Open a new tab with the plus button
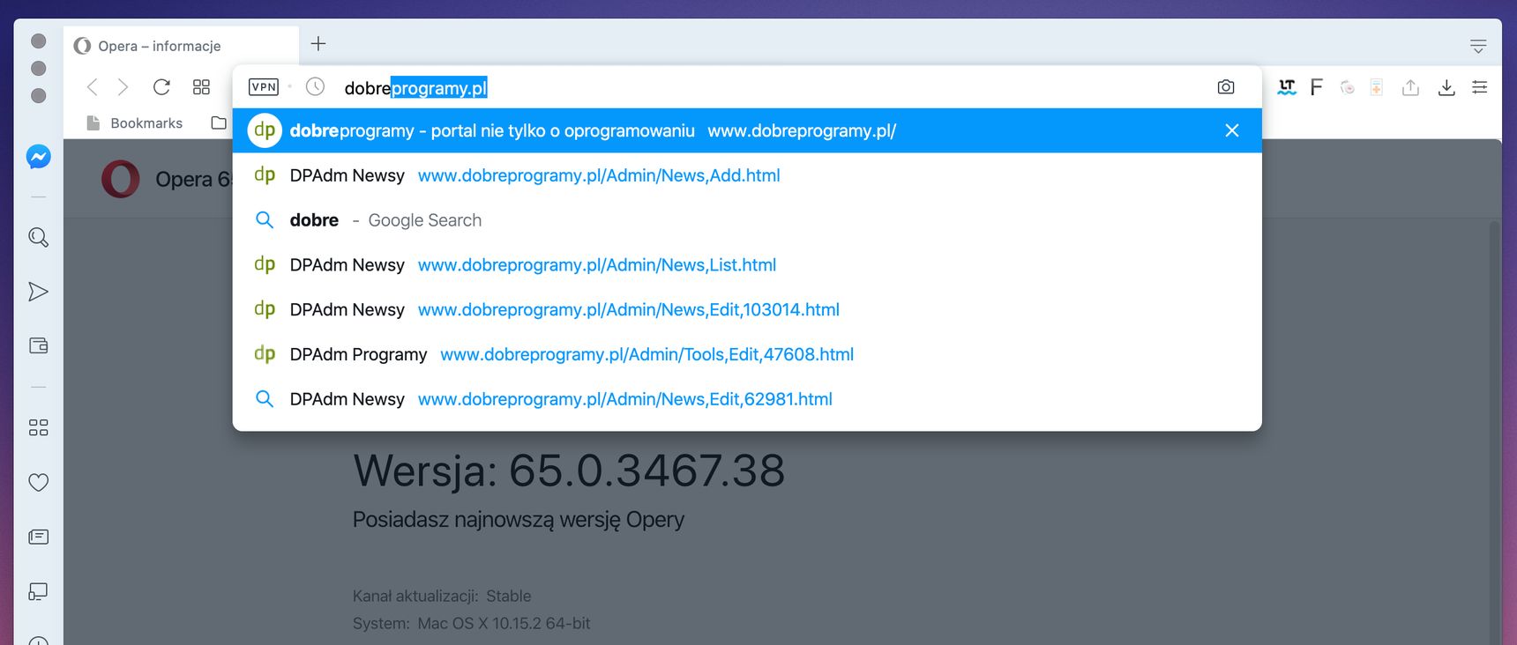The image size is (1517, 645). [318, 43]
